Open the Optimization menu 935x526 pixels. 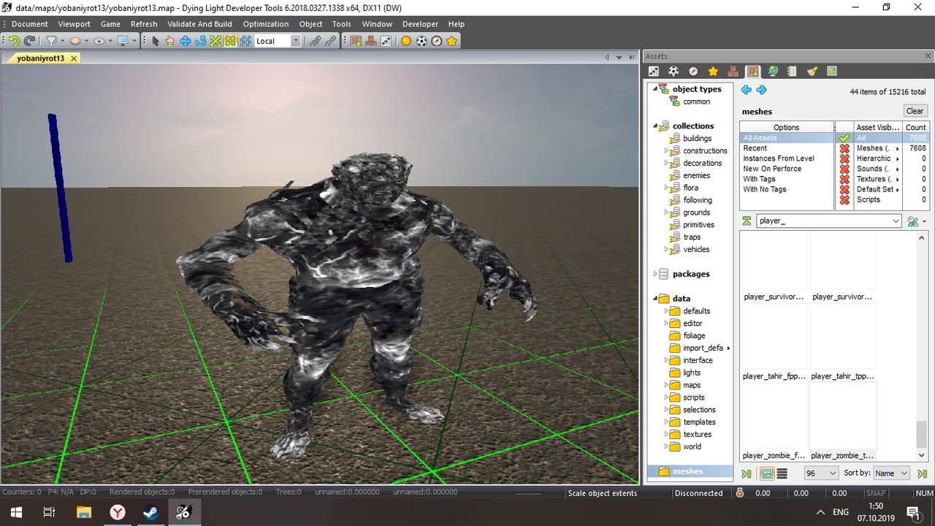[x=265, y=24]
